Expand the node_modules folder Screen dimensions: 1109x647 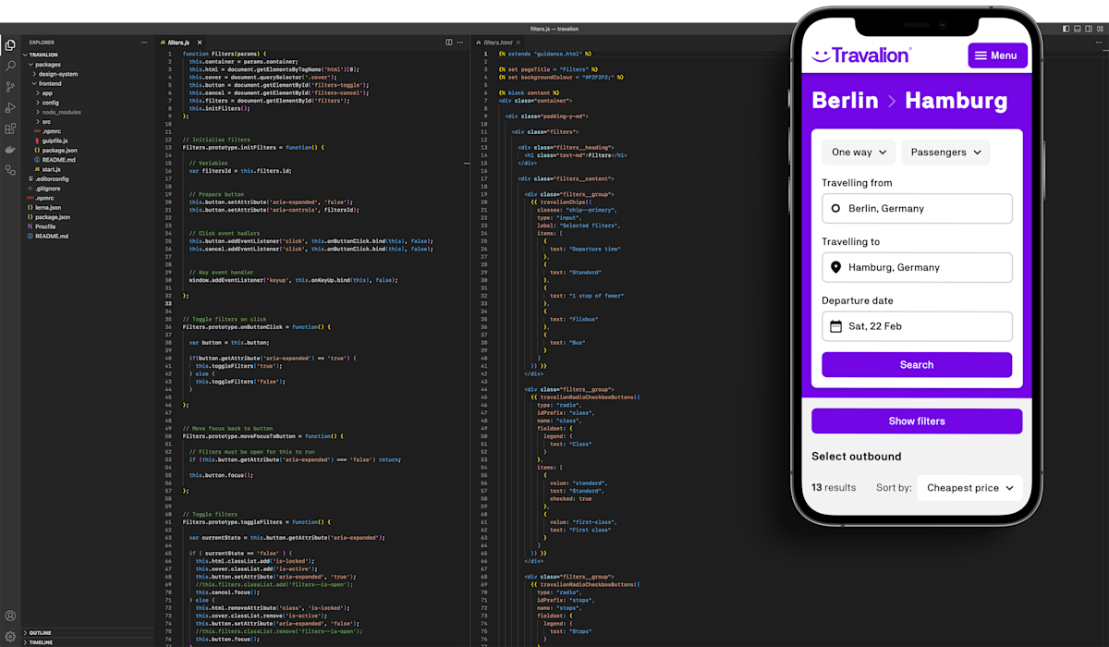click(x=60, y=112)
